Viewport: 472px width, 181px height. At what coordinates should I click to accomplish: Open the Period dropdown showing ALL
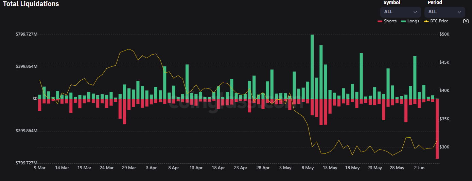[444, 12]
